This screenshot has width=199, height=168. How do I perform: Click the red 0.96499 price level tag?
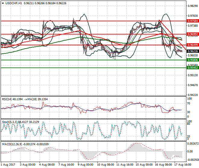click(x=192, y=45)
